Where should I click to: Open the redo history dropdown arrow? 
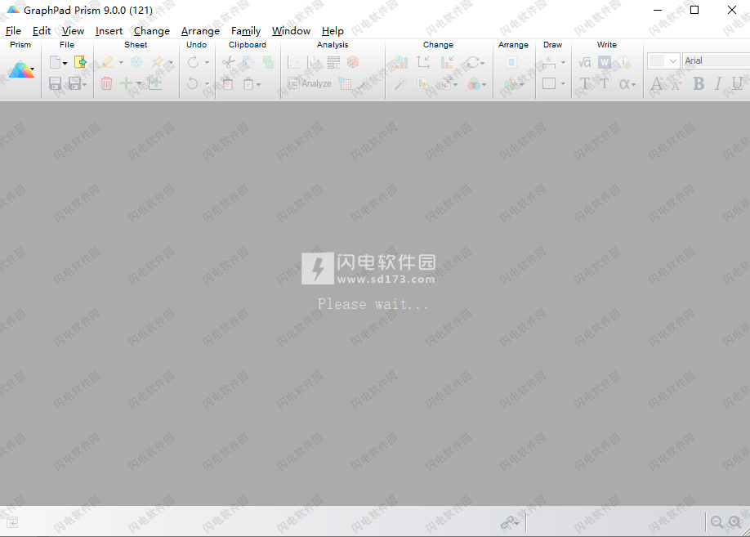207,63
